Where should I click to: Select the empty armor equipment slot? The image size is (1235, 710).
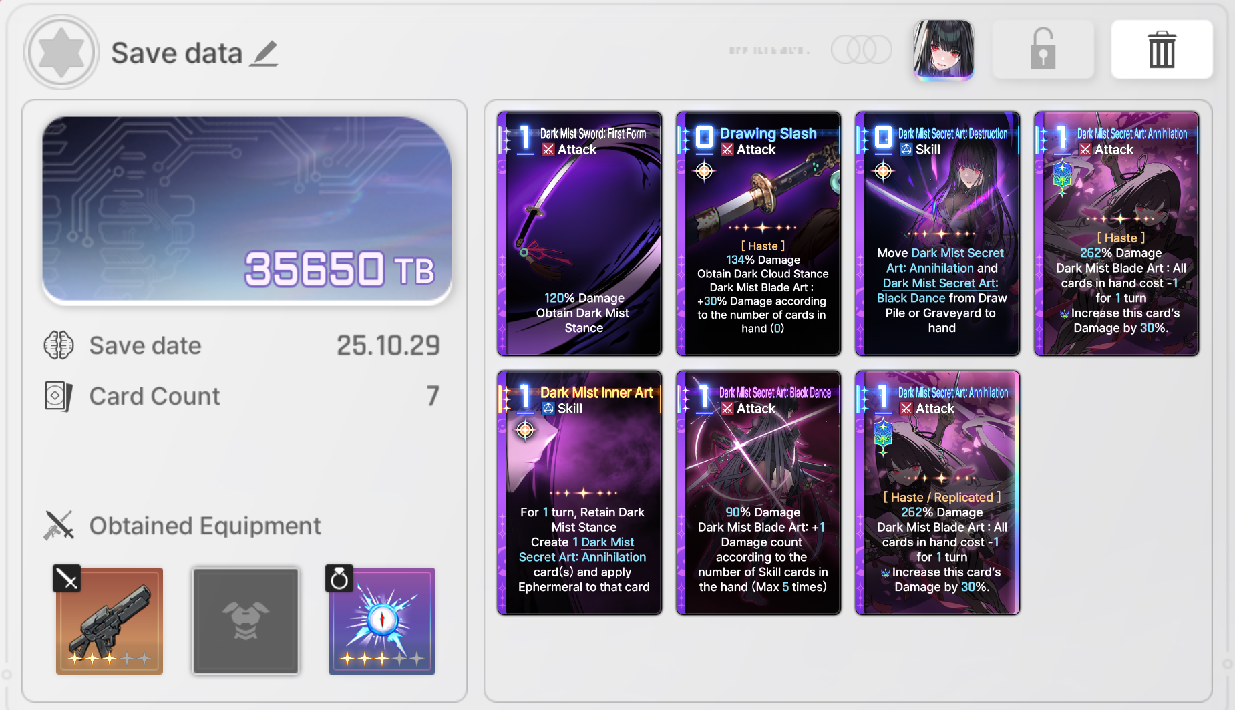pos(246,620)
